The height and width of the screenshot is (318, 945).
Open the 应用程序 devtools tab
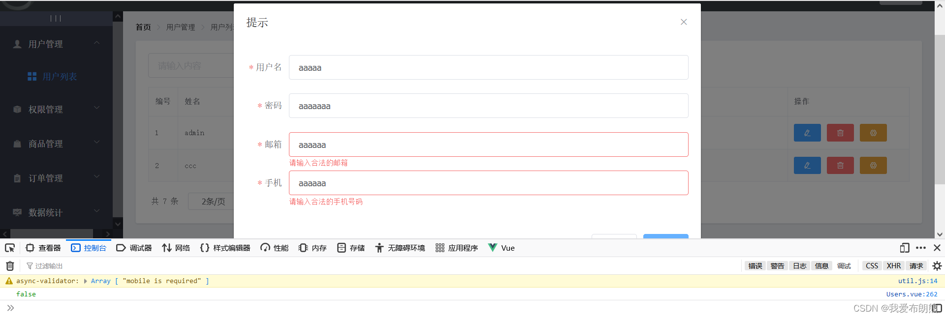coord(457,248)
